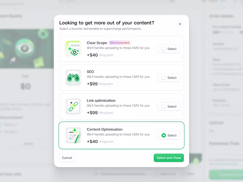Toggle the Content Optimisation radio button

(164, 135)
